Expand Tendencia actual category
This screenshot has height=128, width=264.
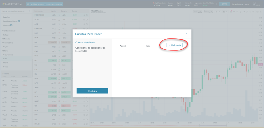pyautogui.click(x=9, y=31)
